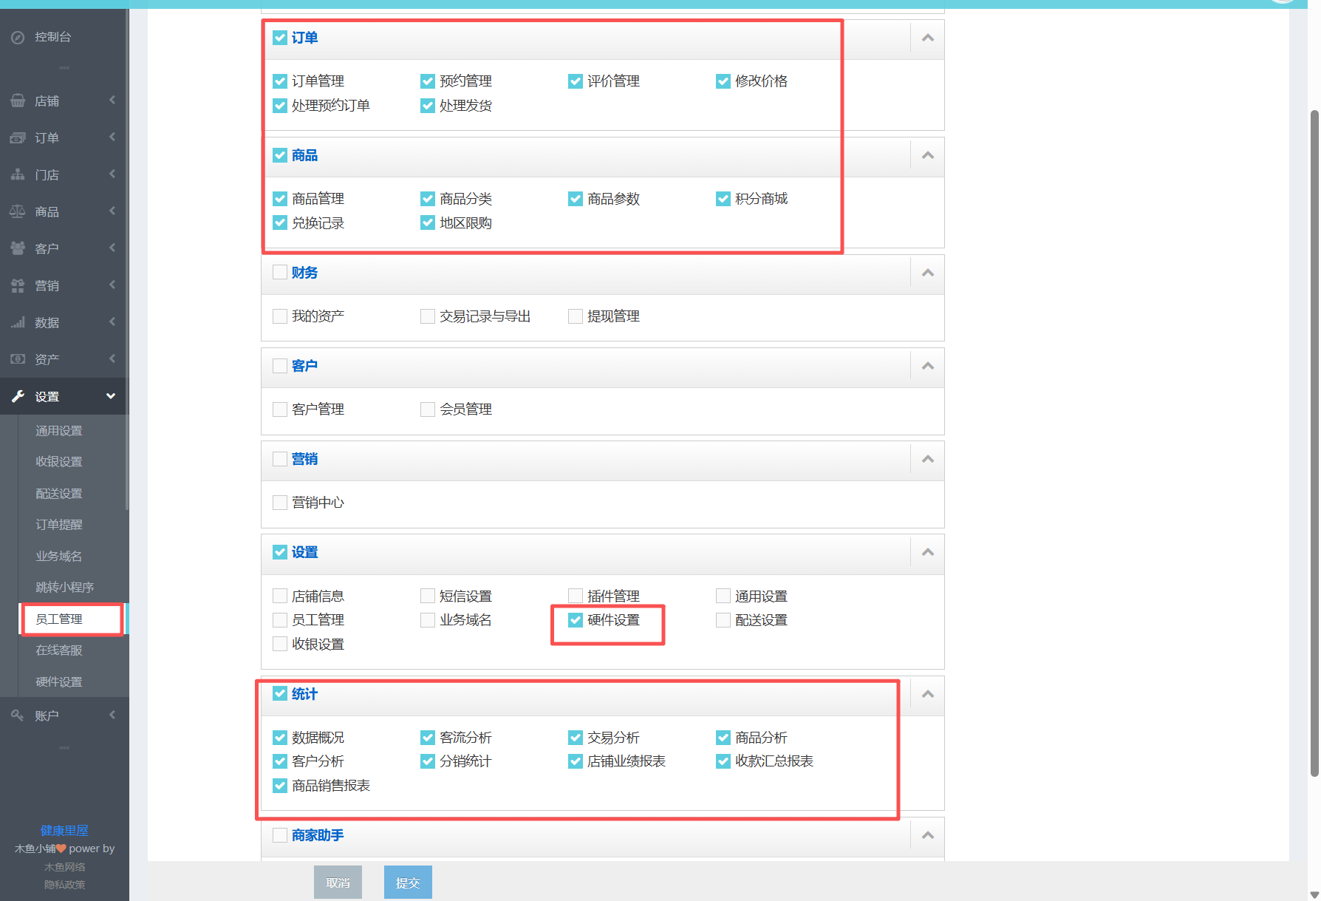
Task: Click the scales icon beside 商品 in sidebar
Action: click(x=18, y=212)
